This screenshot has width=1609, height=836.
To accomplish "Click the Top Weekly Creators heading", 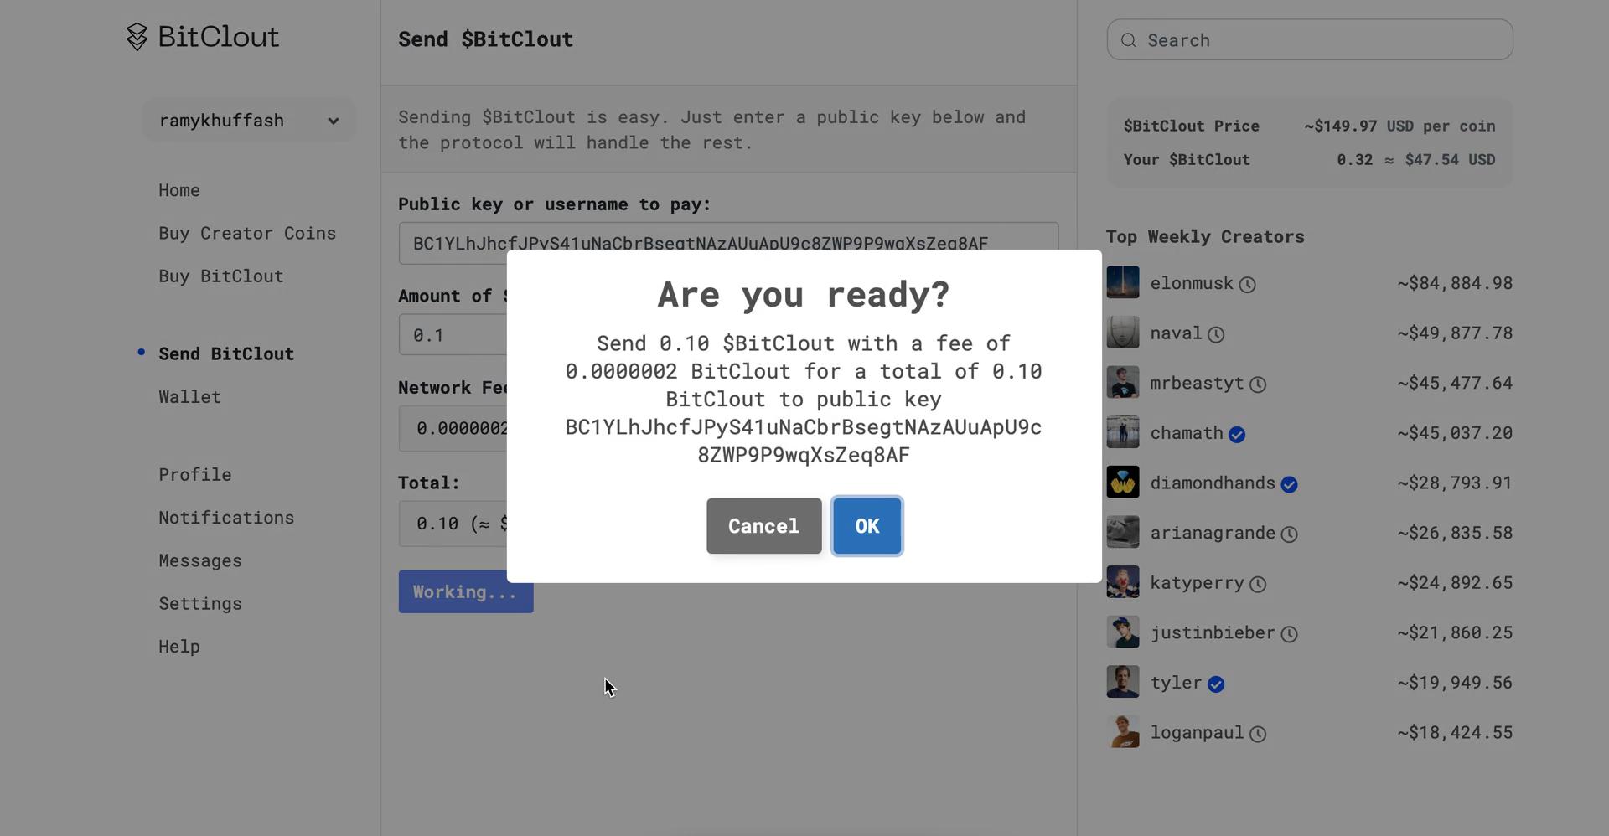I will 1205,236.
